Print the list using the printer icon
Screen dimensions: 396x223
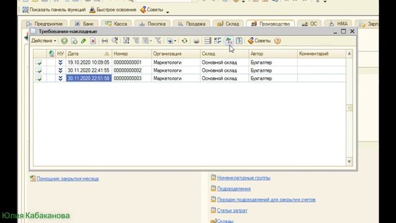tap(196, 41)
